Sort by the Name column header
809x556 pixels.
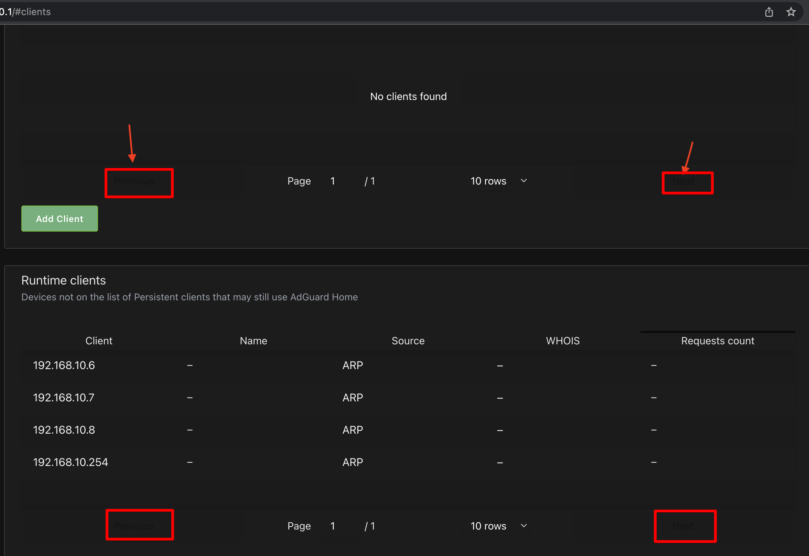253,340
